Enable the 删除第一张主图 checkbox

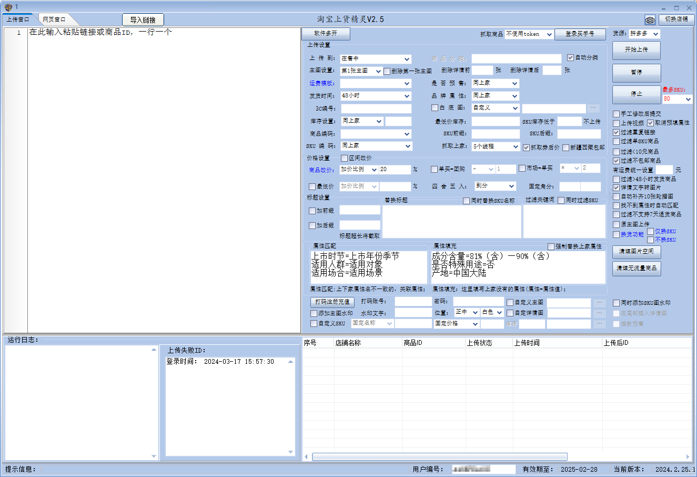tap(387, 71)
